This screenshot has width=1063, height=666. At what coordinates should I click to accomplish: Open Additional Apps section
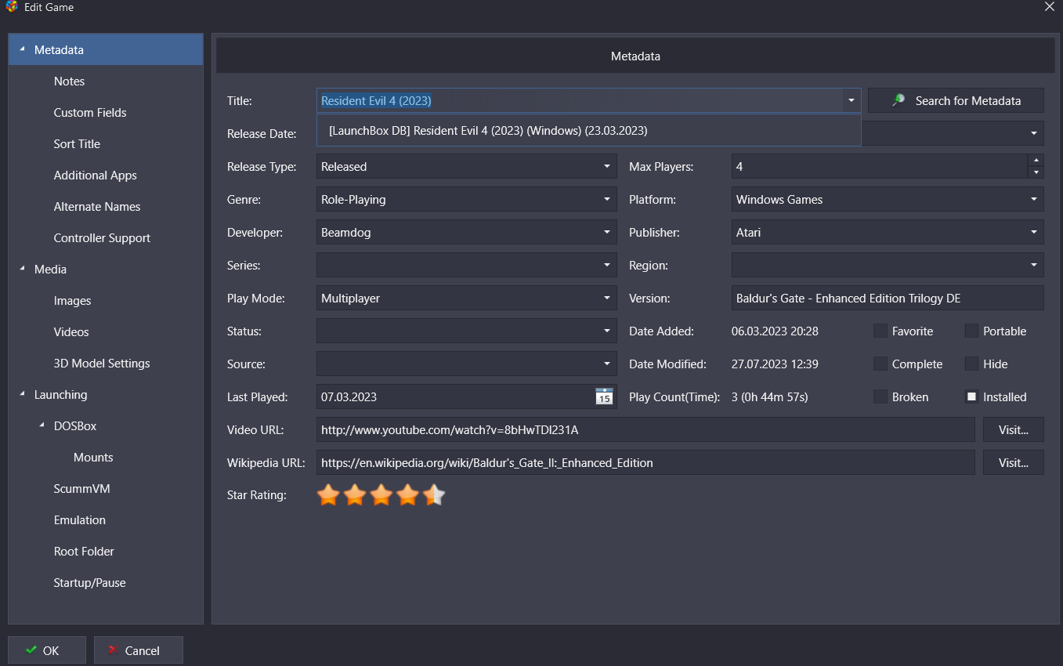[x=95, y=175]
